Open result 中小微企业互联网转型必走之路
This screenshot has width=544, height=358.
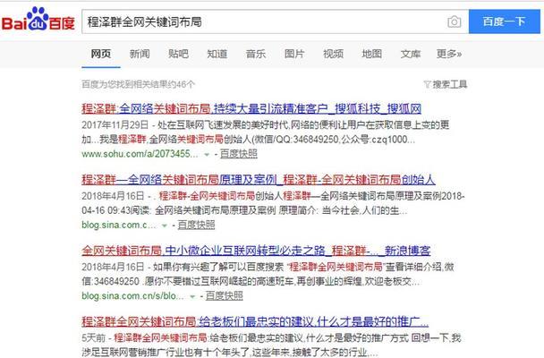(x=256, y=251)
